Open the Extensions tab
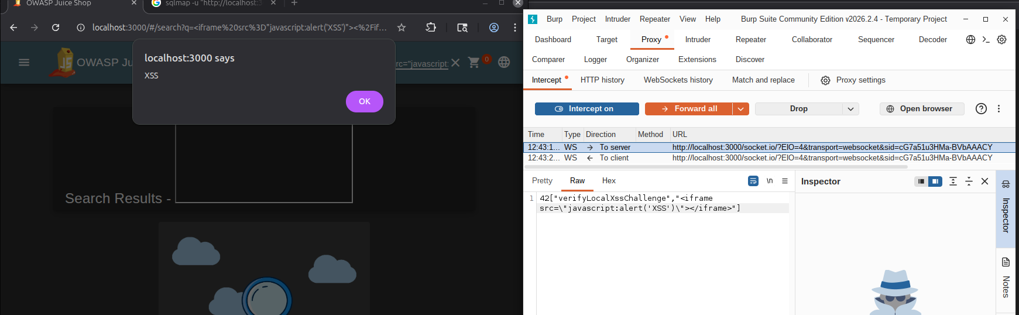 (697, 59)
